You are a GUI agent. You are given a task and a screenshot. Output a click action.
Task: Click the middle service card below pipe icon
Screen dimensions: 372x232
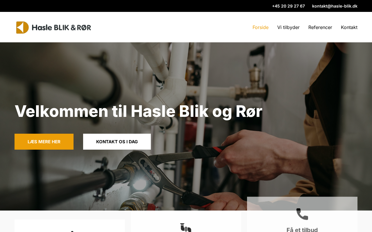186,222
